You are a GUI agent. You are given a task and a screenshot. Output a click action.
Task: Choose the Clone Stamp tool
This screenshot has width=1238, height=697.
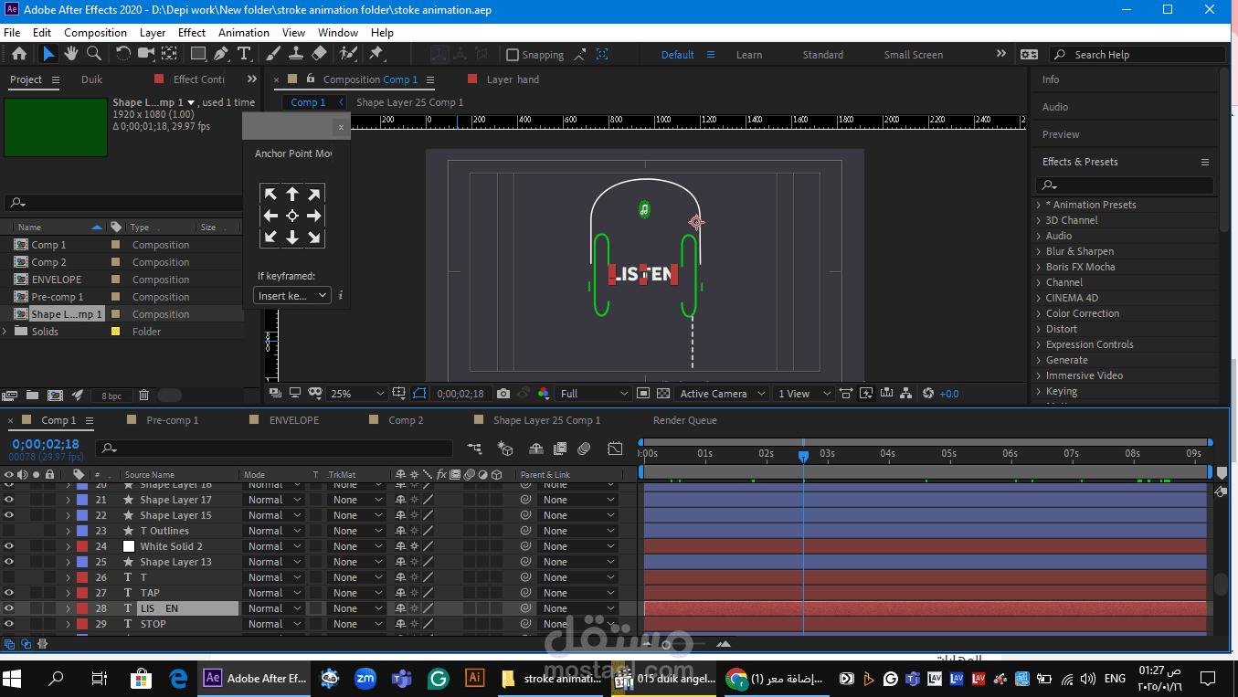pos(297,54)
